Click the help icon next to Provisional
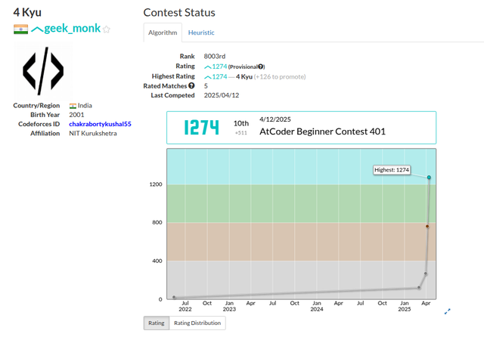 [x=262, y=66]
